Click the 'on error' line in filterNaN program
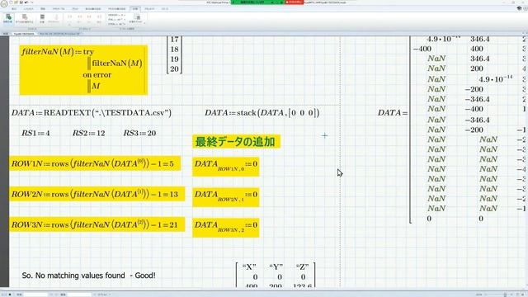 click(x=97, y=75)
